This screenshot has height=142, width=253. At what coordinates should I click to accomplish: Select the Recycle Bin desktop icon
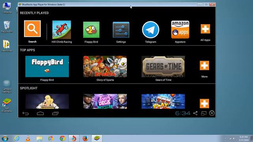[7, 27]
